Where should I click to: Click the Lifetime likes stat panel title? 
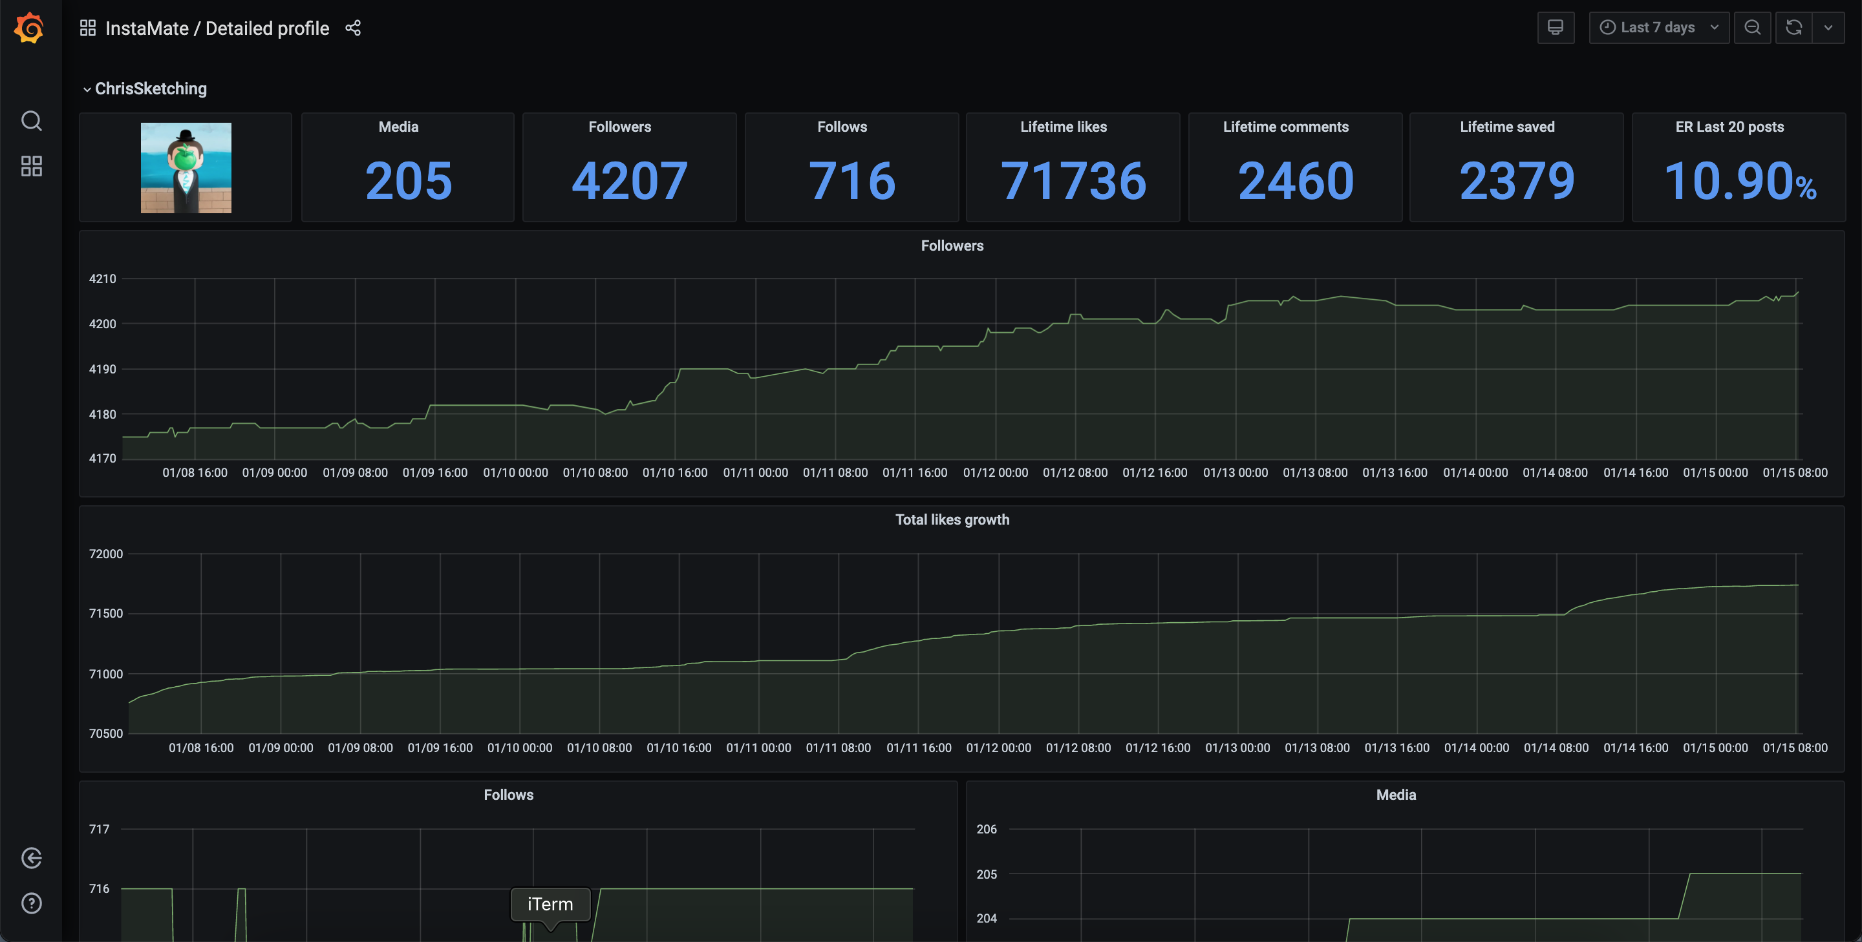1062,127
